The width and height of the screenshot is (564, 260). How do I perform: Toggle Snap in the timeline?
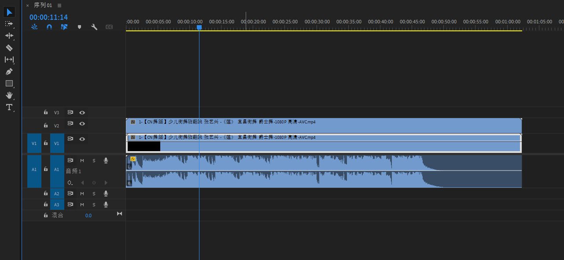pos(49,27)
